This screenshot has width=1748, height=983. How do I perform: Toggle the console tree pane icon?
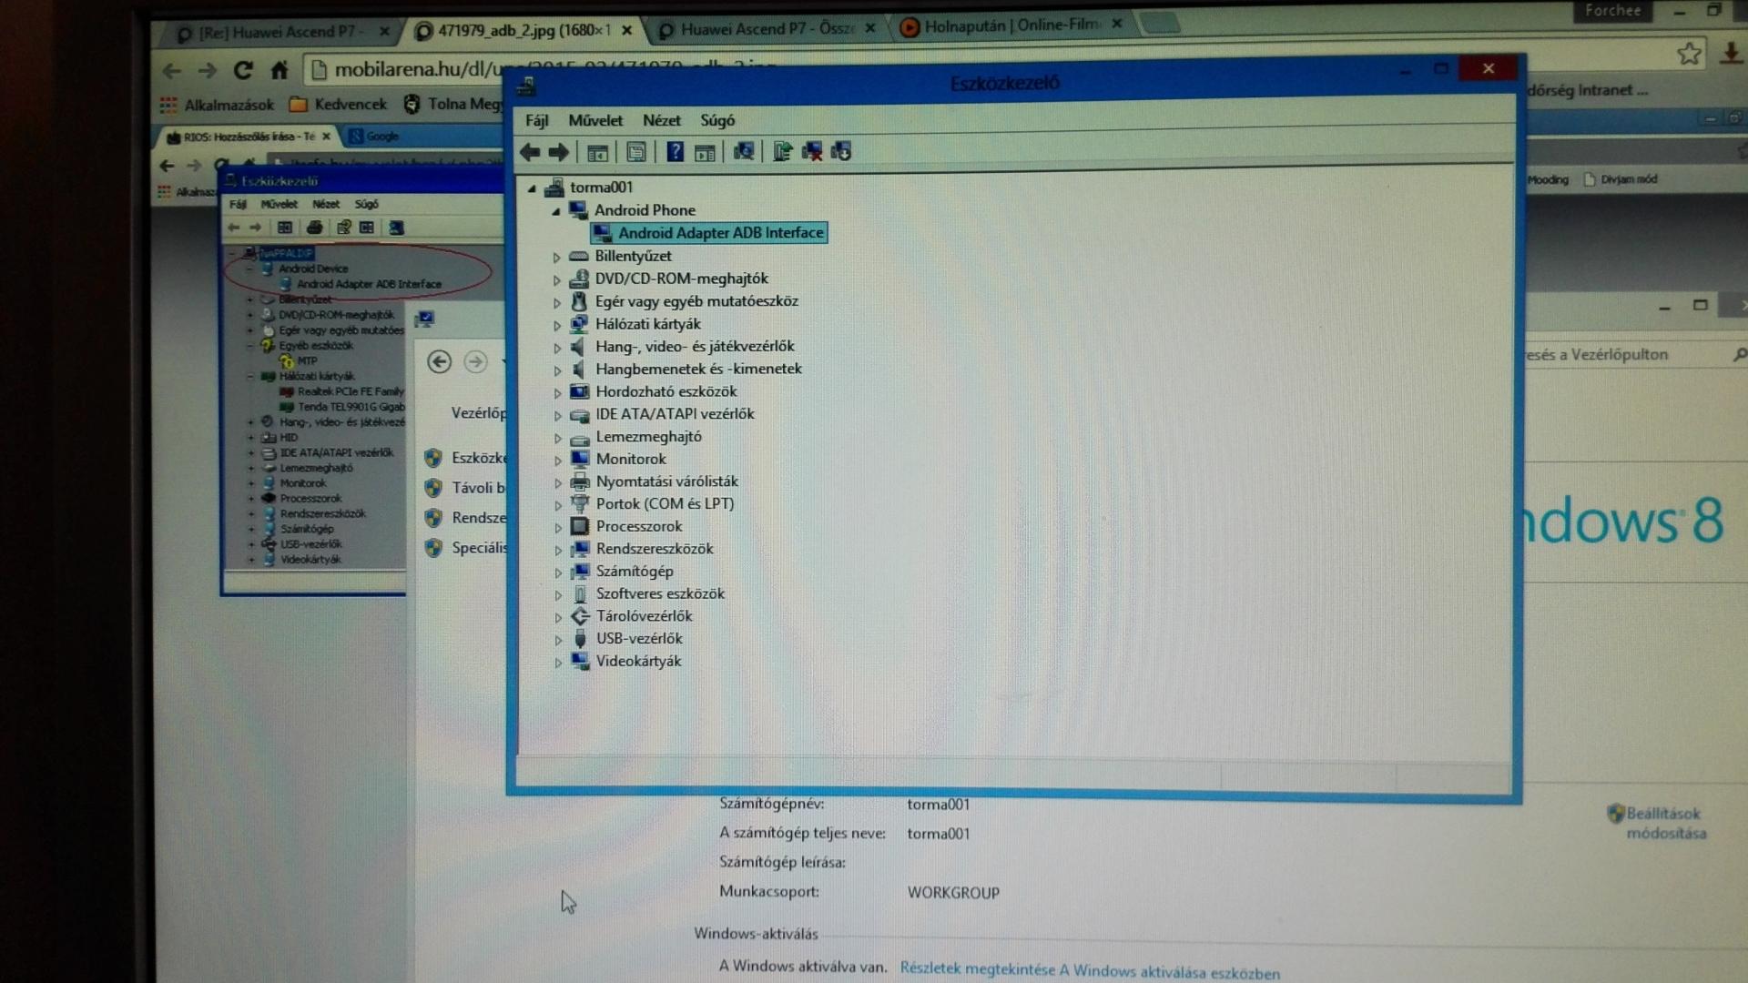coord(597,153)
